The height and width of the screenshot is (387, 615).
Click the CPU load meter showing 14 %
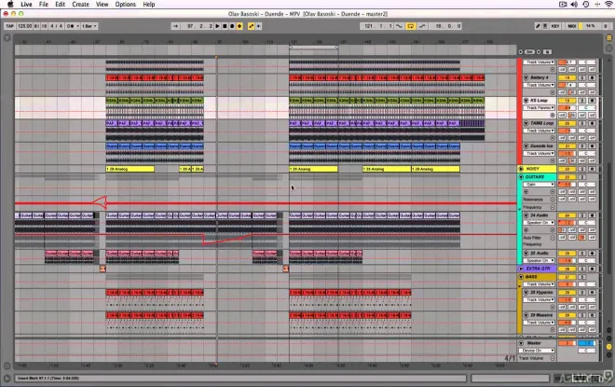point(590,26)
